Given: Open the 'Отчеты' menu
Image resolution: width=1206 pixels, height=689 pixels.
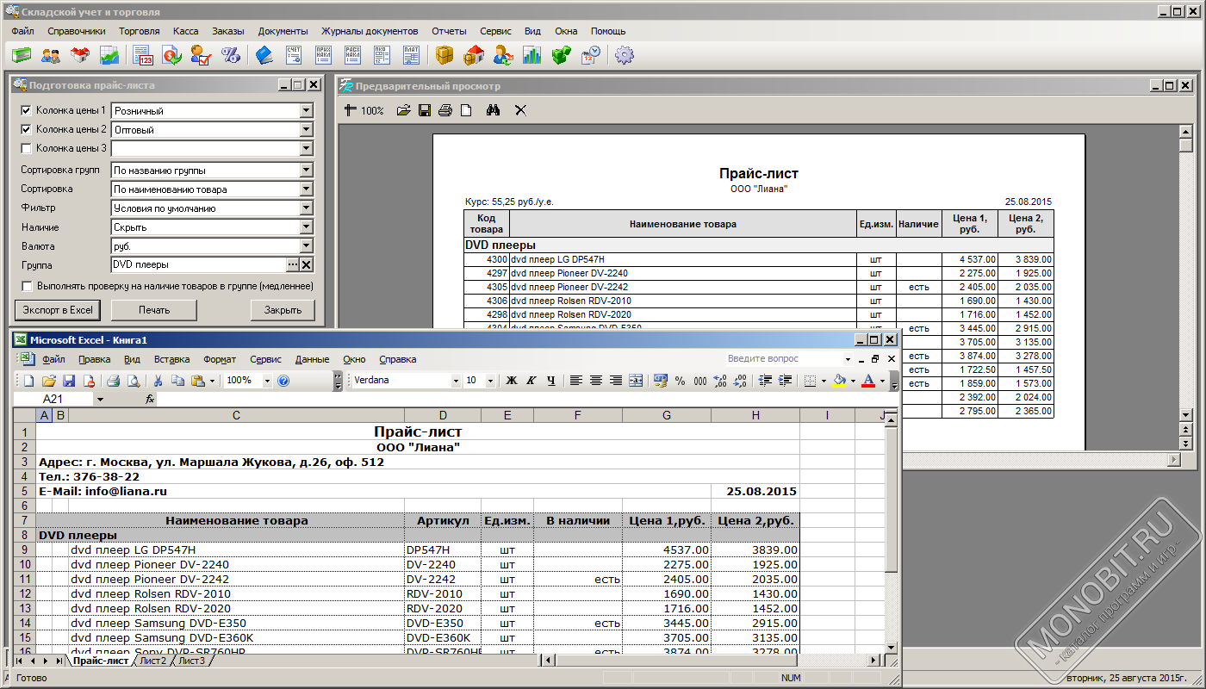Looking at the screenshot, I should pyautogui.click(x=449, y=31).
